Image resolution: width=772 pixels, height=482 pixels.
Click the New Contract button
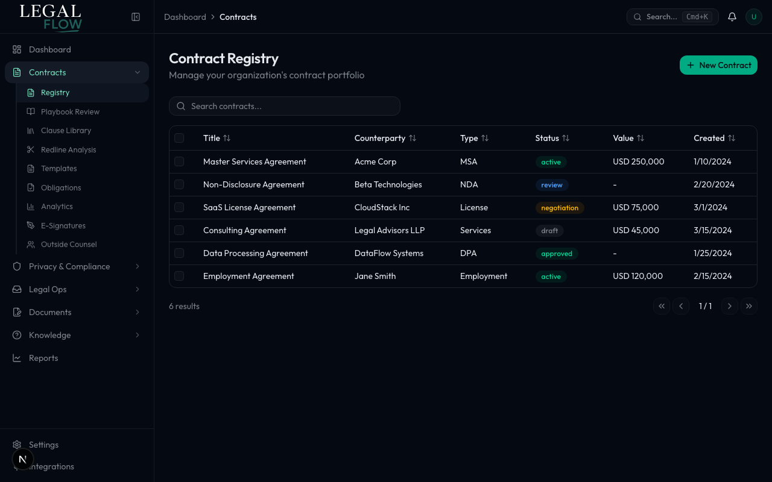pos(718,65)
